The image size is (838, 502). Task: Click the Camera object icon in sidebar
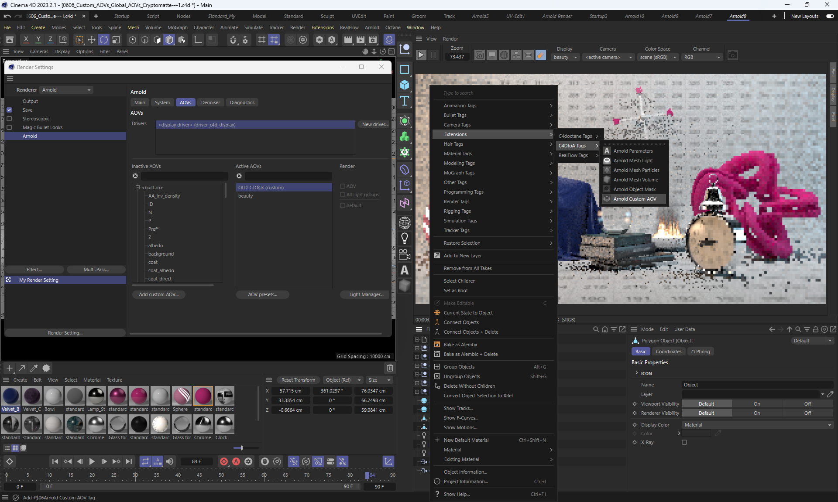coord(405,254)
